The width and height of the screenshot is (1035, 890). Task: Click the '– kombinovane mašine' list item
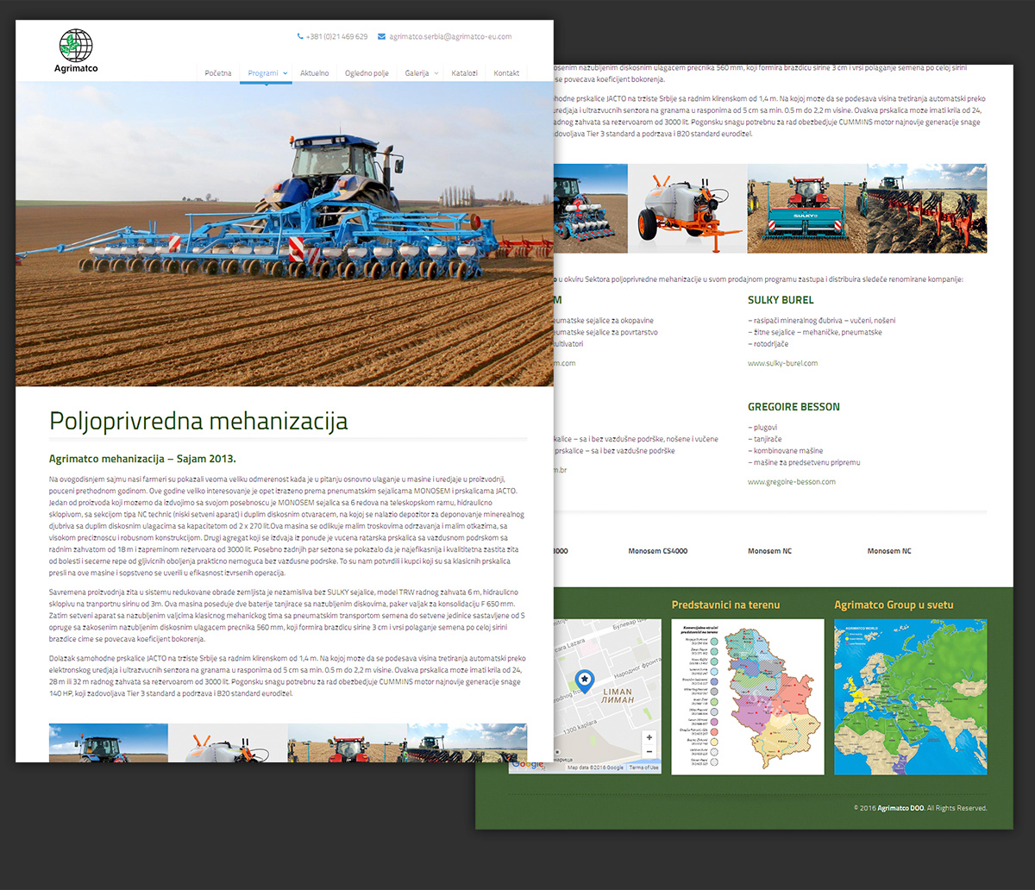click(x=786, y=451)
